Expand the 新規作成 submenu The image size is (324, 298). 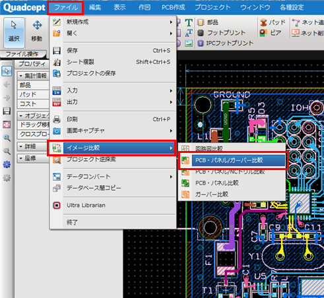pos(113,22)
